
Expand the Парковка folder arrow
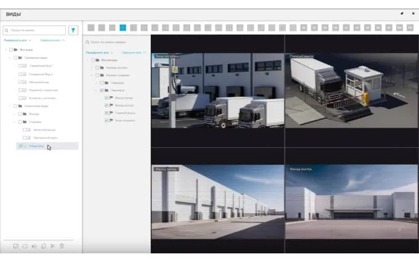(x=97, y=83)
